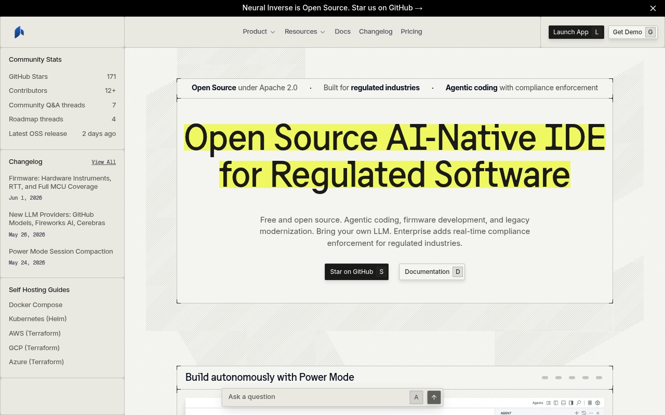Click the Open Source under Apache 2.0 text

(244, 88)
